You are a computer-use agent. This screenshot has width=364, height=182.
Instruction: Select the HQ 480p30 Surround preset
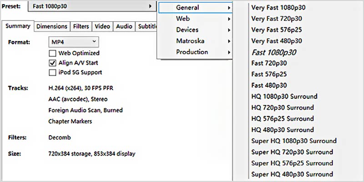[x=283, y=130]
